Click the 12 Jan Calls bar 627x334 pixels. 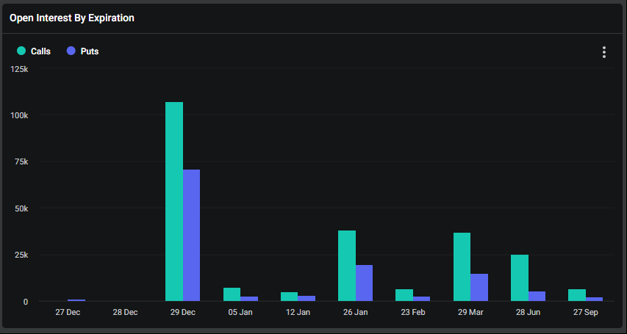click(289, 297)
